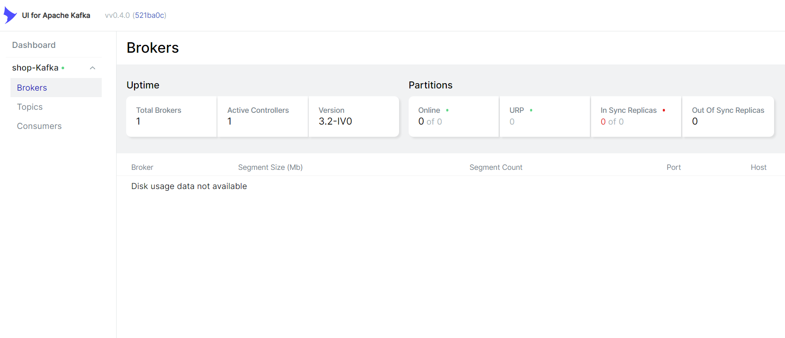Open the Topics section
Viewport: 785px width, 338px height.
click(x=29, y=107)
